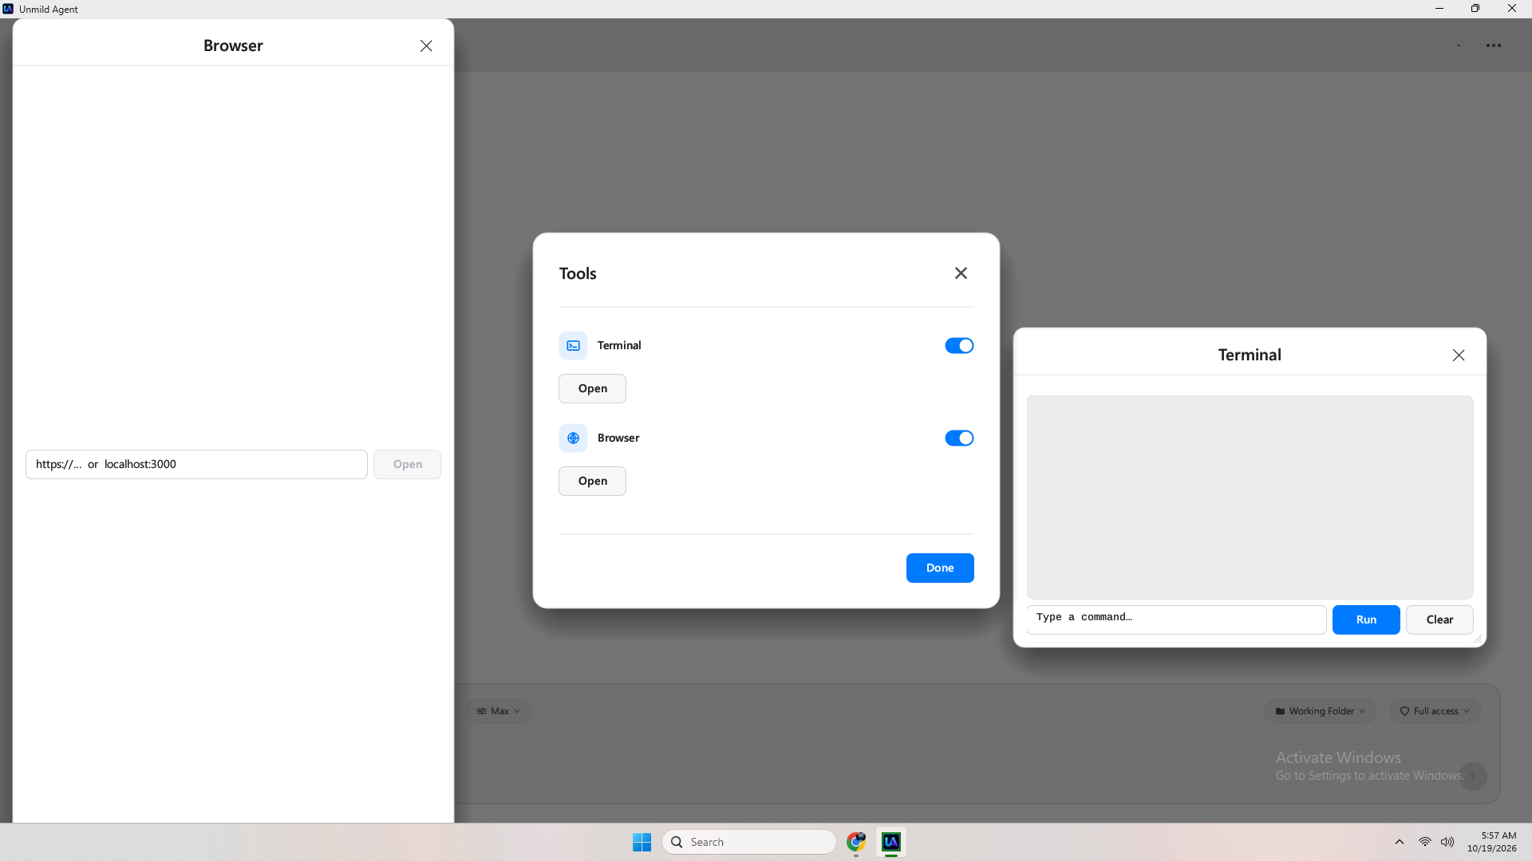Click the Windows taskbar Search box
The image size is (1532, 861).
tap(748, 842)
